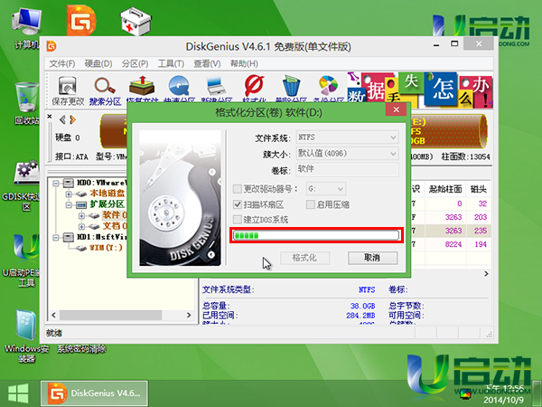Viewport: 542px width, 407px height.
Task: Click the tree scrollbar left arrow
Action: (x=53, y=315)
